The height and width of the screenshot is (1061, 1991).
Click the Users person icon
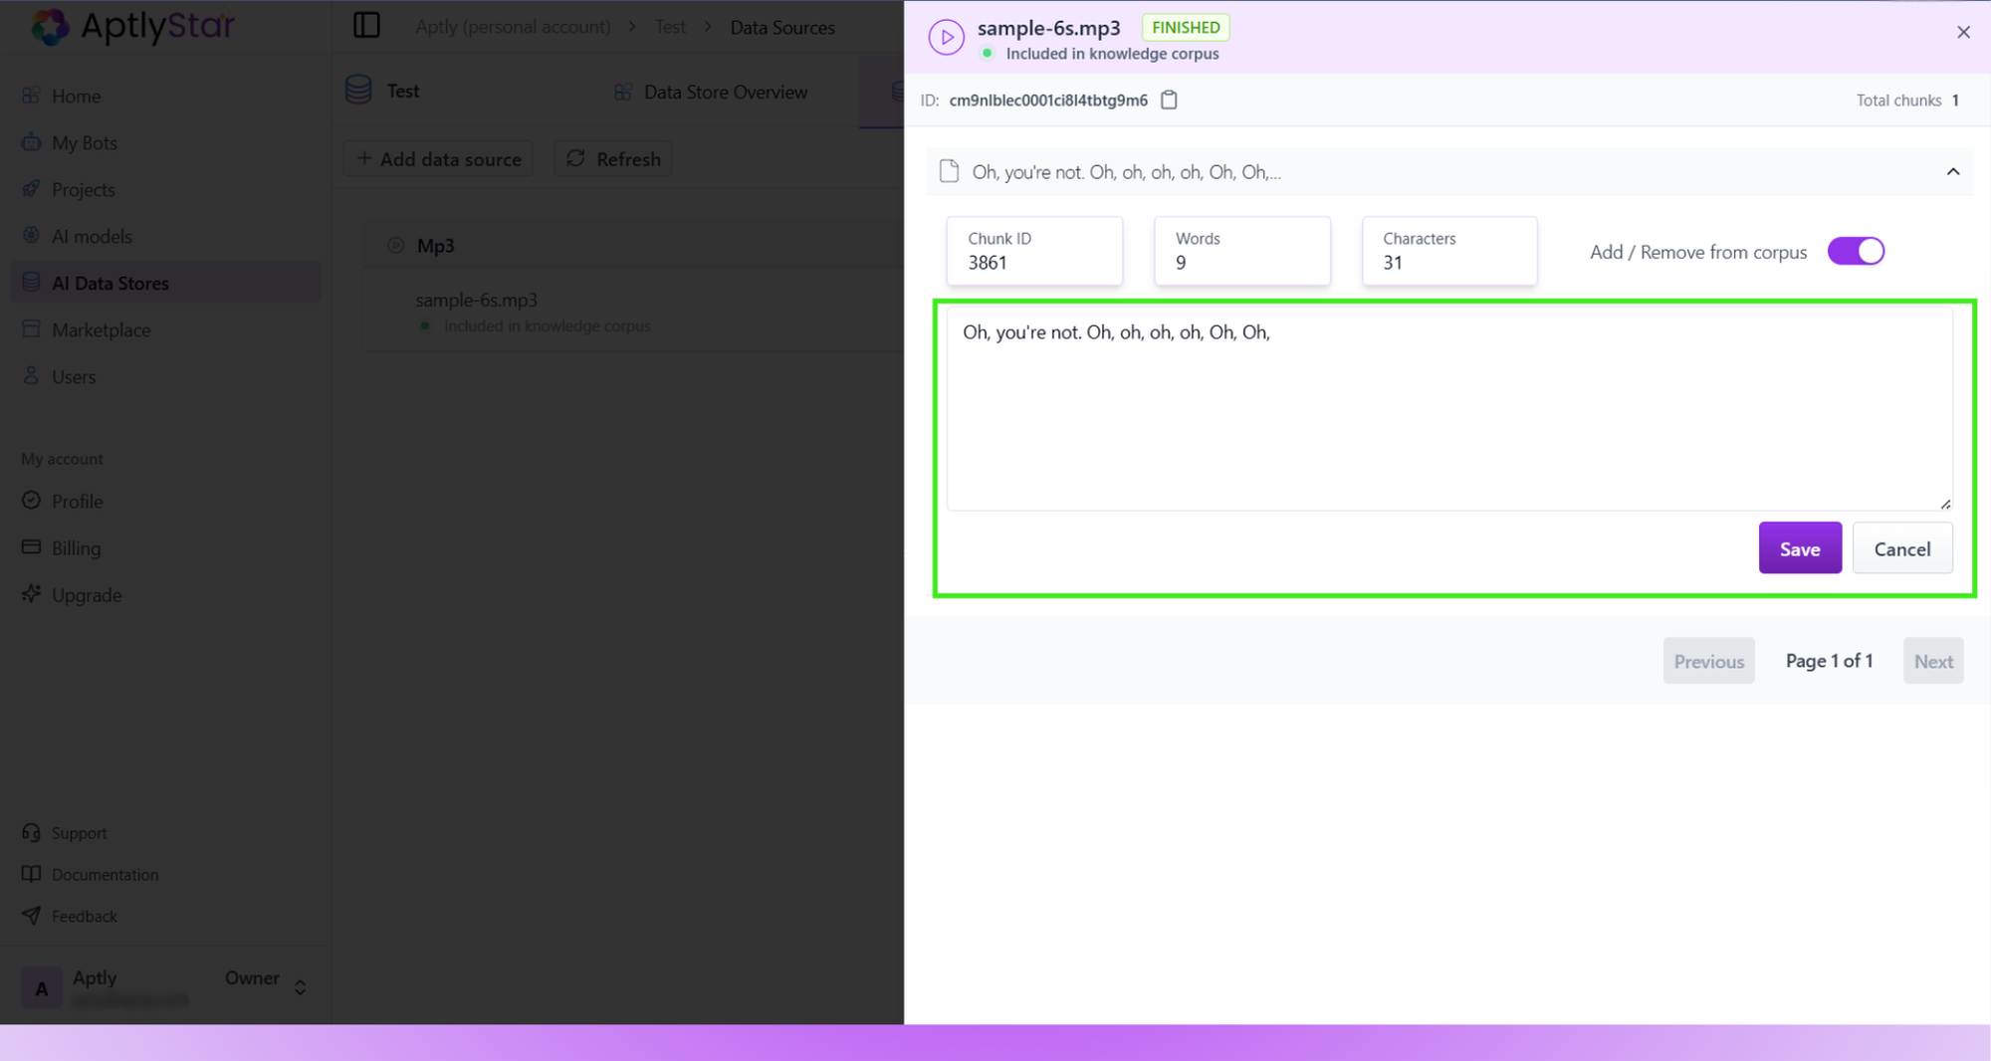(x=31, y=375)
